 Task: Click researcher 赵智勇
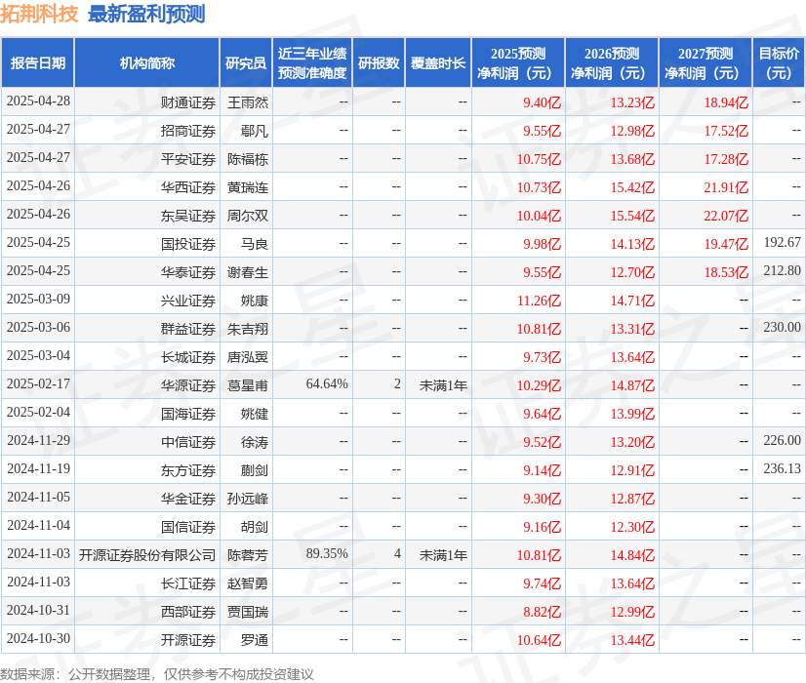click(x=248, y=583)
